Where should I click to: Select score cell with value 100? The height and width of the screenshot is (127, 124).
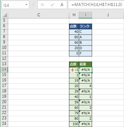tap(74, 124)
